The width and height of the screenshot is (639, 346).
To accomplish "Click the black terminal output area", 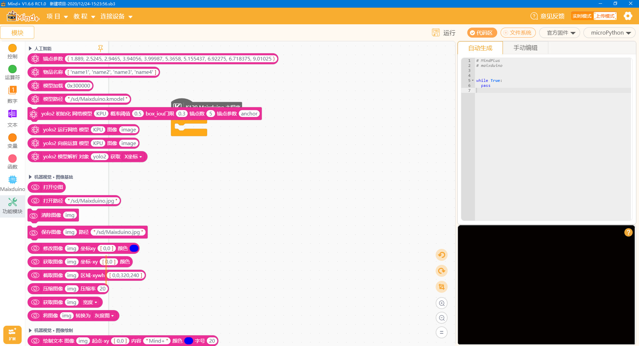I will click(546, 285).
